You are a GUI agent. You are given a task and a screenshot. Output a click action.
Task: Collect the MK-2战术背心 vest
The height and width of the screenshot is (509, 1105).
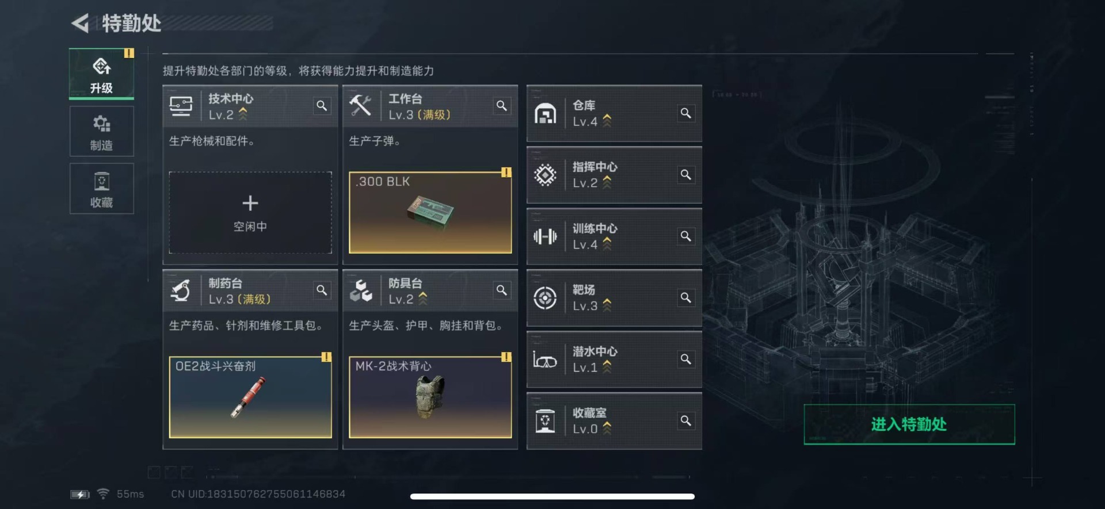coord(430,397)
